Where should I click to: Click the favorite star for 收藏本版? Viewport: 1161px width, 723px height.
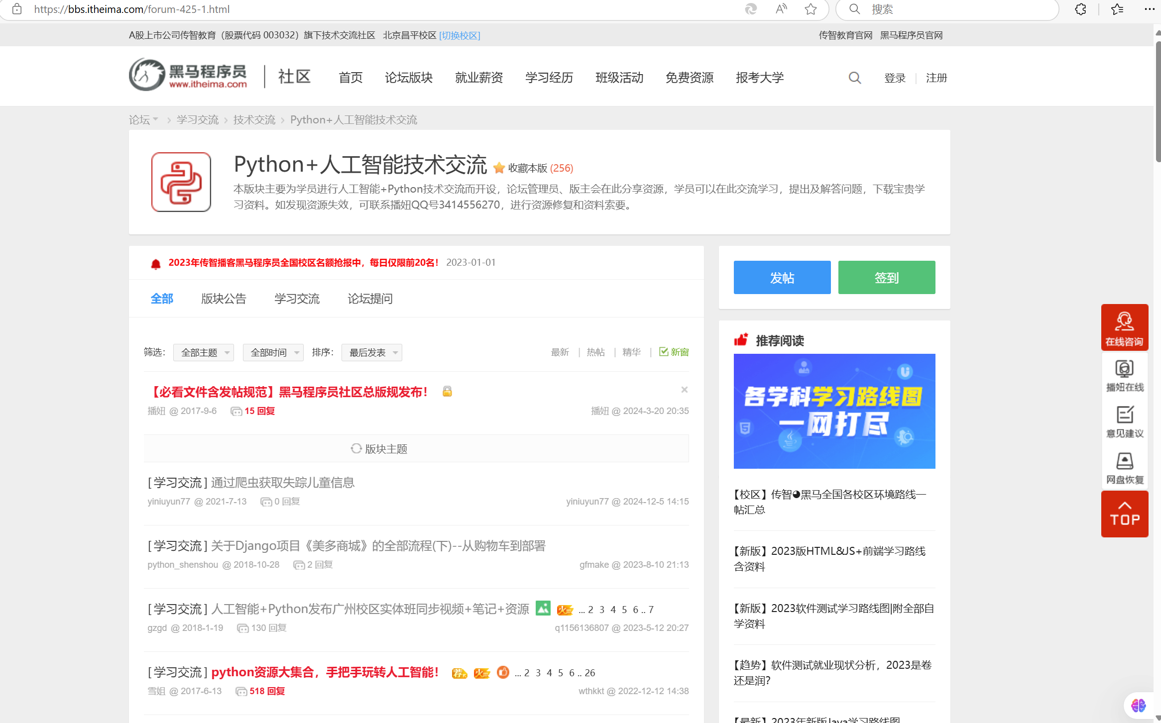[x=499, y=168]
